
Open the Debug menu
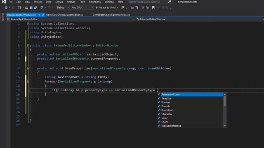59,2
